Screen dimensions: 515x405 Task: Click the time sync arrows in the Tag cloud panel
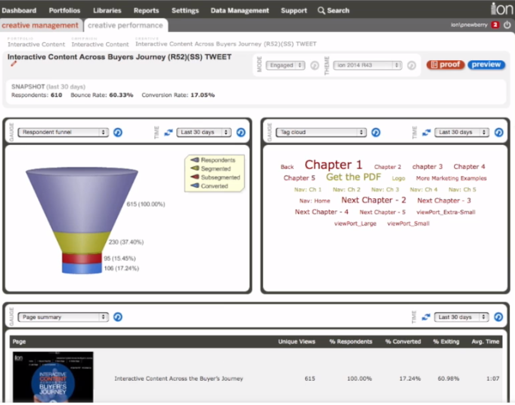[426, 132]
